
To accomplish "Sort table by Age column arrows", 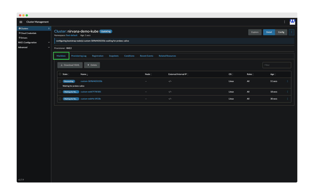I will pyautogui.click(x=275, y=74).
